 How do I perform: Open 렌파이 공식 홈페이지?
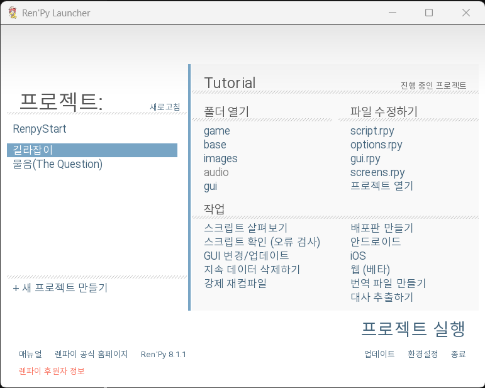(x=91, y=354)
